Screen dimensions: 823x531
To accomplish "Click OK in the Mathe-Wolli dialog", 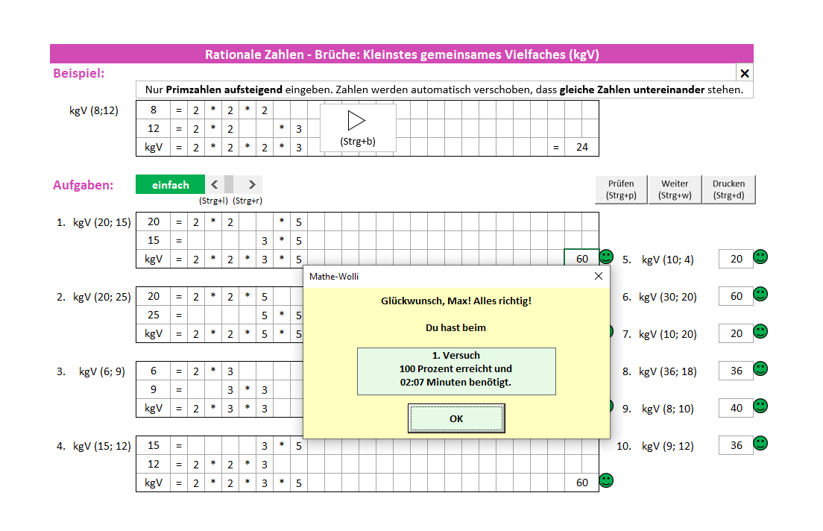I will pos(456,418).
